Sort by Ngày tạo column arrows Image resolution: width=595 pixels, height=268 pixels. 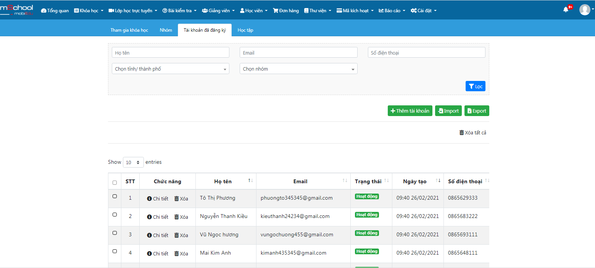(x=438, y=181)
